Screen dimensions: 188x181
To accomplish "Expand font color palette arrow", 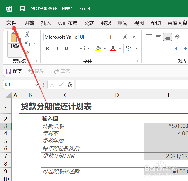I will pyautogui.click(x=120, y=49).
